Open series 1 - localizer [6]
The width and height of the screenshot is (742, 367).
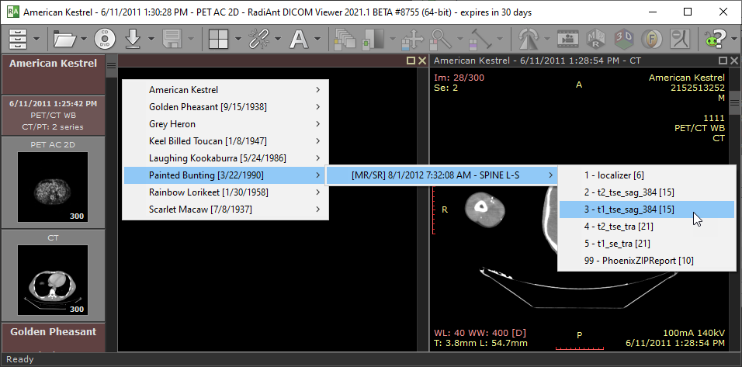point(647,175)
